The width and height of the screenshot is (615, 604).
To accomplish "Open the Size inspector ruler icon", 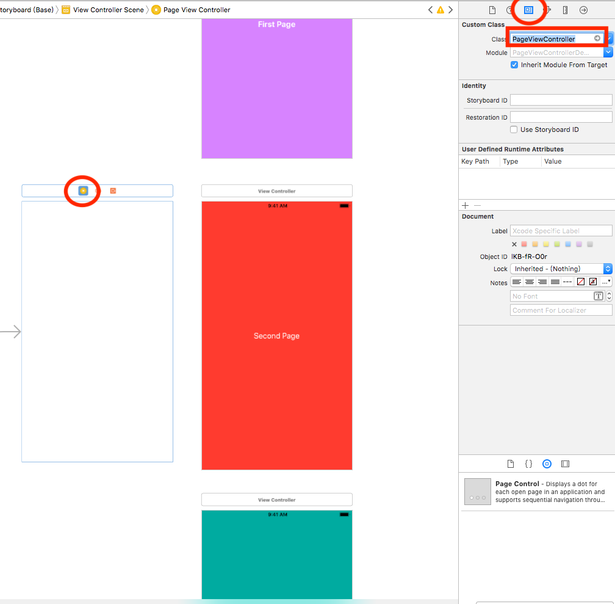I will 565,10.
